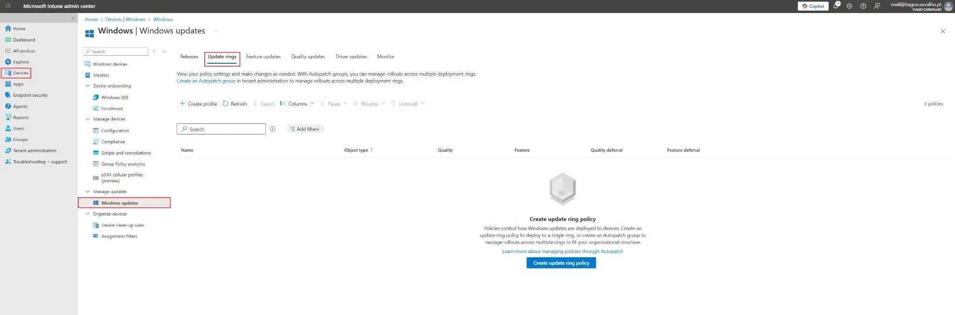Refresh the update rings list
The image size is (955, 315).
coord(235,104)
